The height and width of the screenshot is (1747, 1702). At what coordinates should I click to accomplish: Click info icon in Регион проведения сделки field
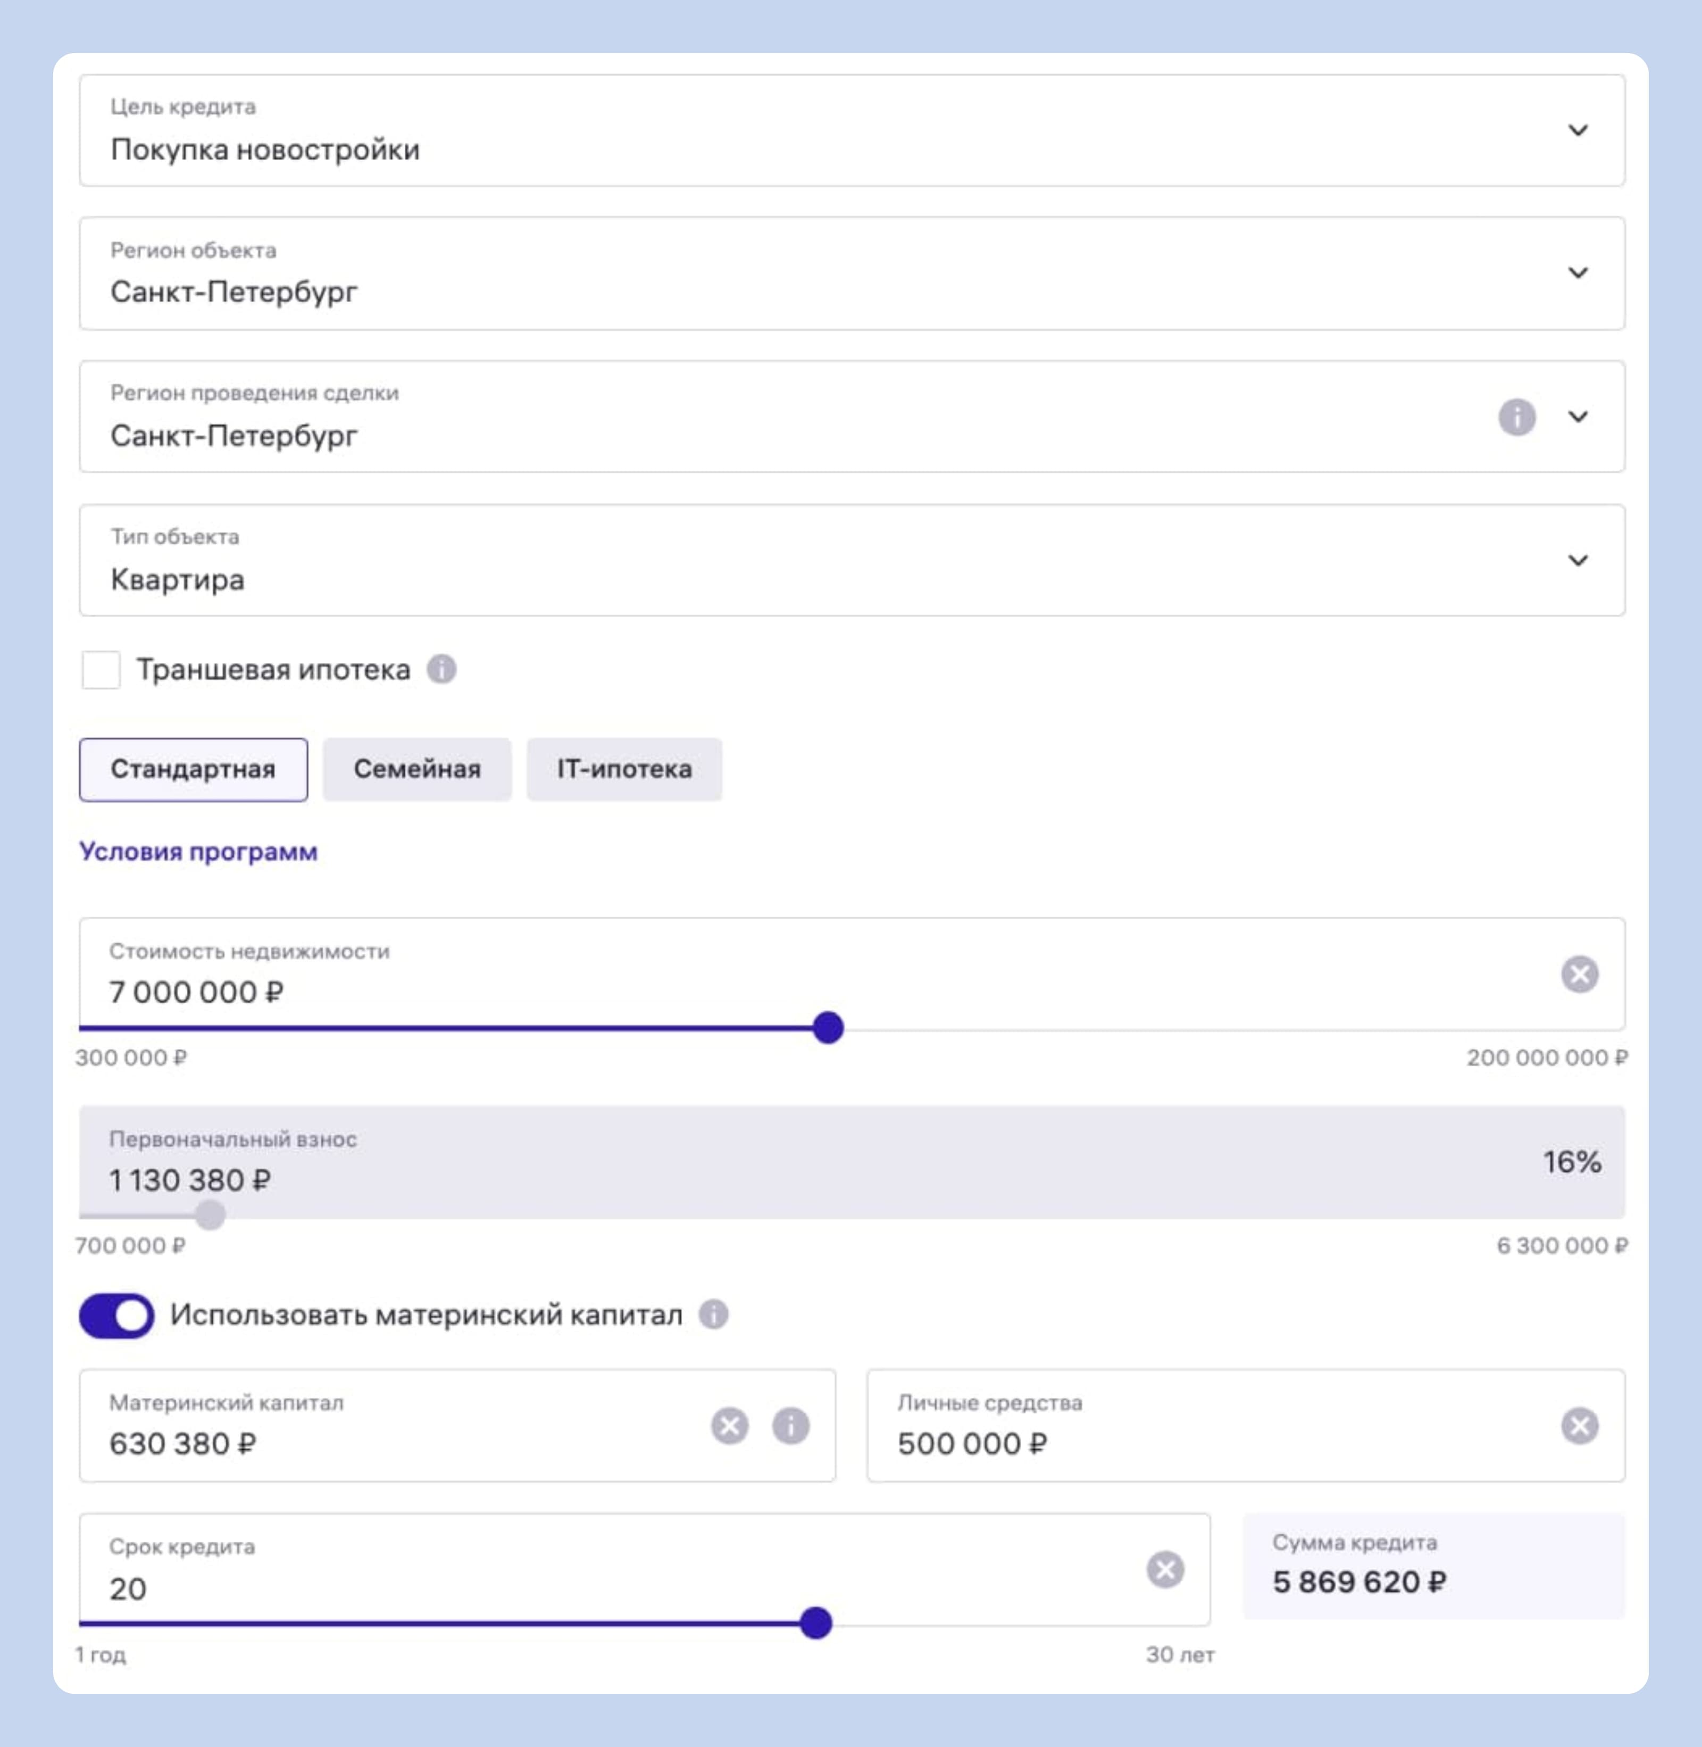point(1516,417)
